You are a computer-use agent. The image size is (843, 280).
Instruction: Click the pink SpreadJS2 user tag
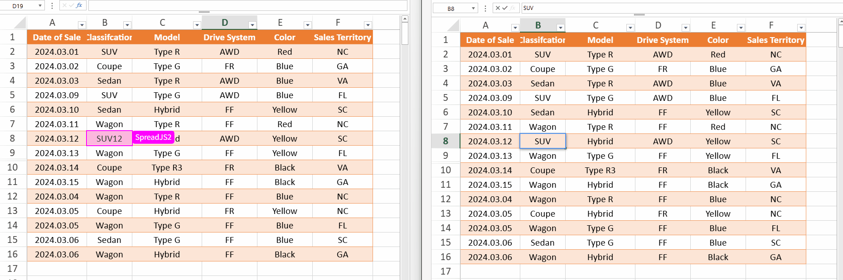(x=153, y=138)
